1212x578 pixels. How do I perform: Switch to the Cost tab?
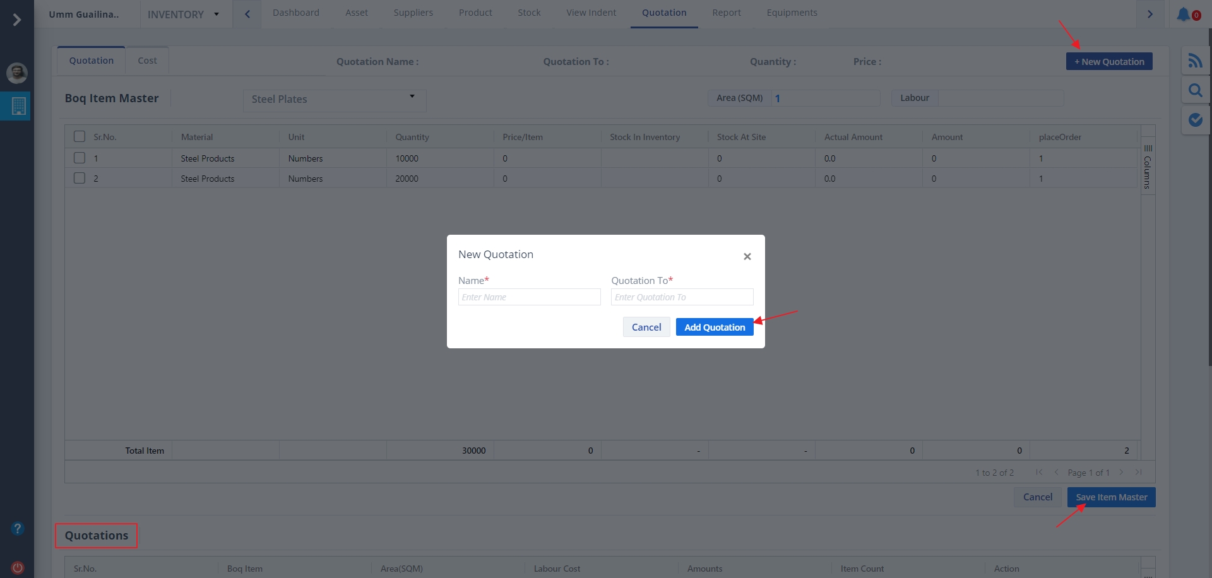click(x=147, y=61)
